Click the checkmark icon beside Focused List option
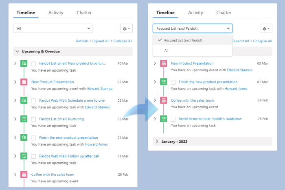The image size is (285, 190). tap(160, 40)
